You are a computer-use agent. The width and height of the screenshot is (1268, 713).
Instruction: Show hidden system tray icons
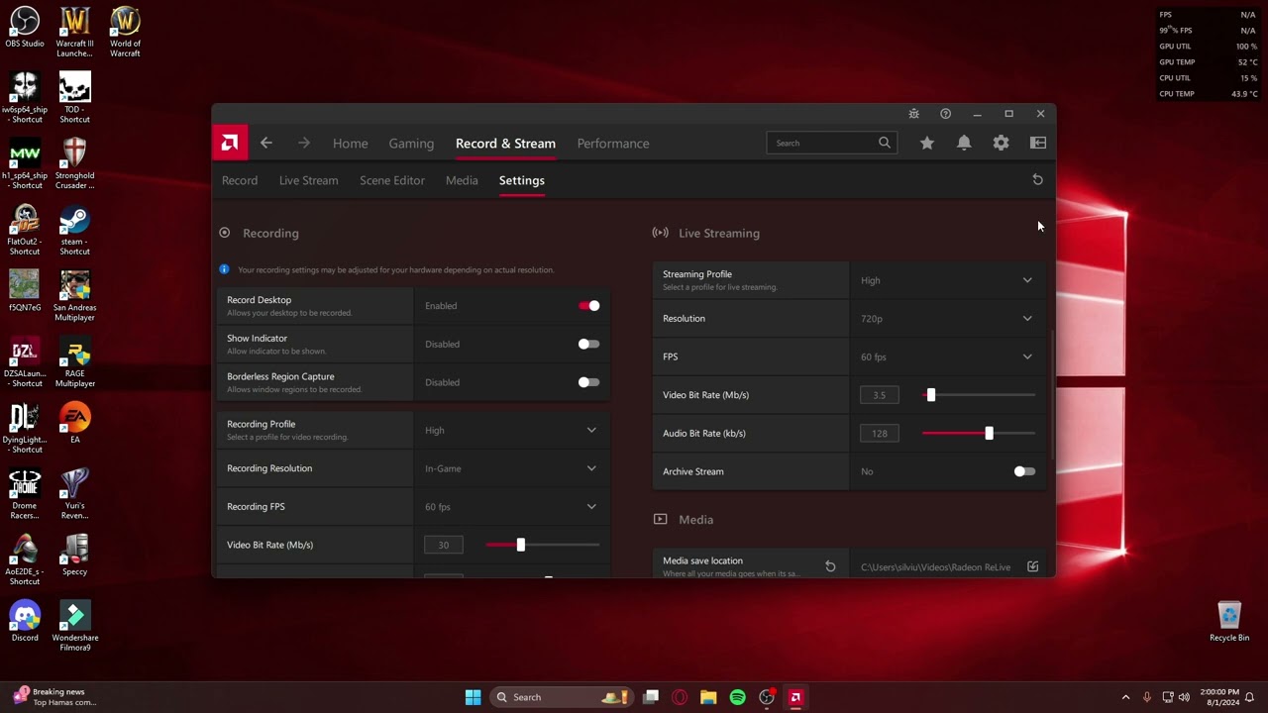pos(1125,697)
